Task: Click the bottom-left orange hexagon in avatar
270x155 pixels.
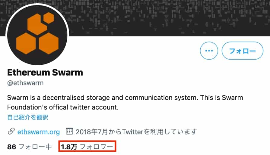Action: [26, 43]
